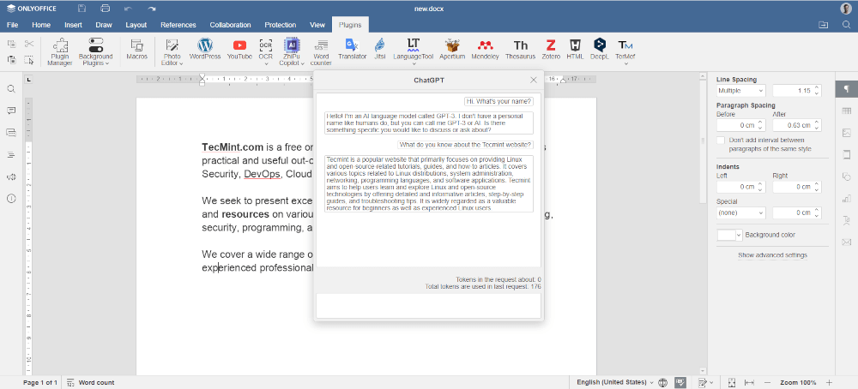
Task: Tick "Don't add interval between paragraphs" checkbox
Action: pos(721,141)
